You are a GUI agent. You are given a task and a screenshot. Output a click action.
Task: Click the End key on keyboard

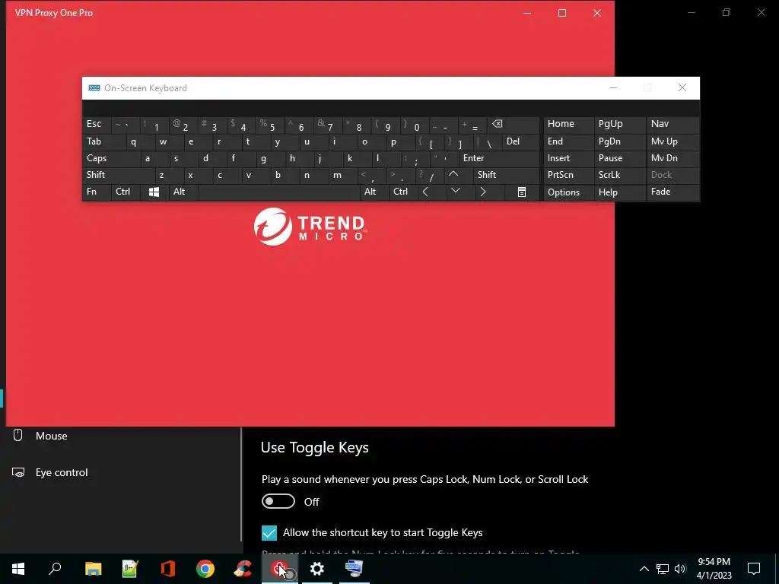[568, 141]
